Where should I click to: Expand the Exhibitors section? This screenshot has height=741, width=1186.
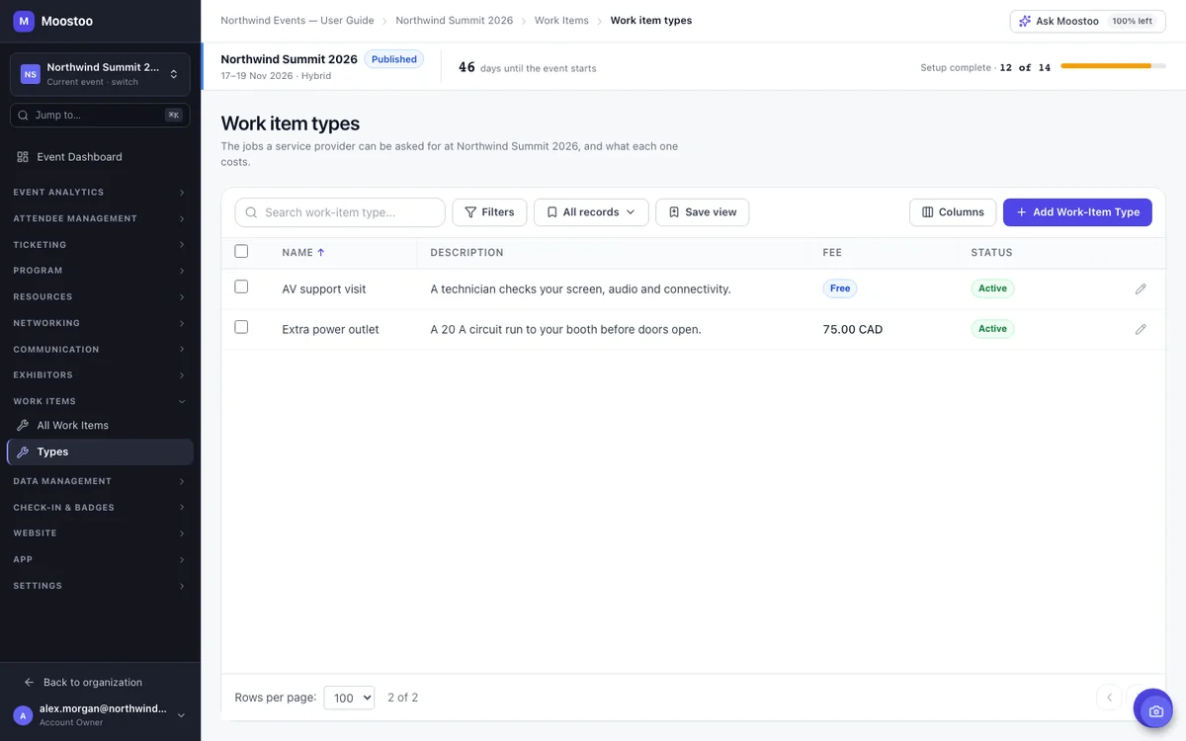point(100,375)
